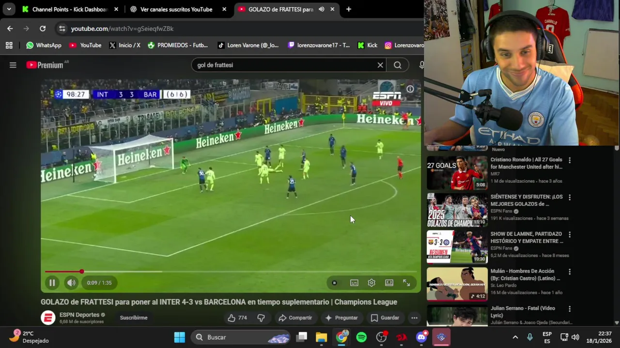Select the GOLAZO de FRATTESI tab
This screenshot has height=348, width=620.
click(281, 9)
